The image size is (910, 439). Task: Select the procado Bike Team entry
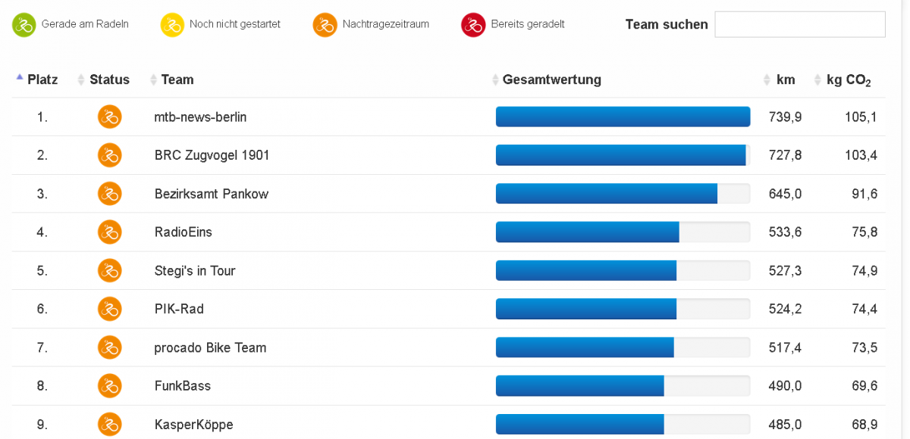(210, 348)
